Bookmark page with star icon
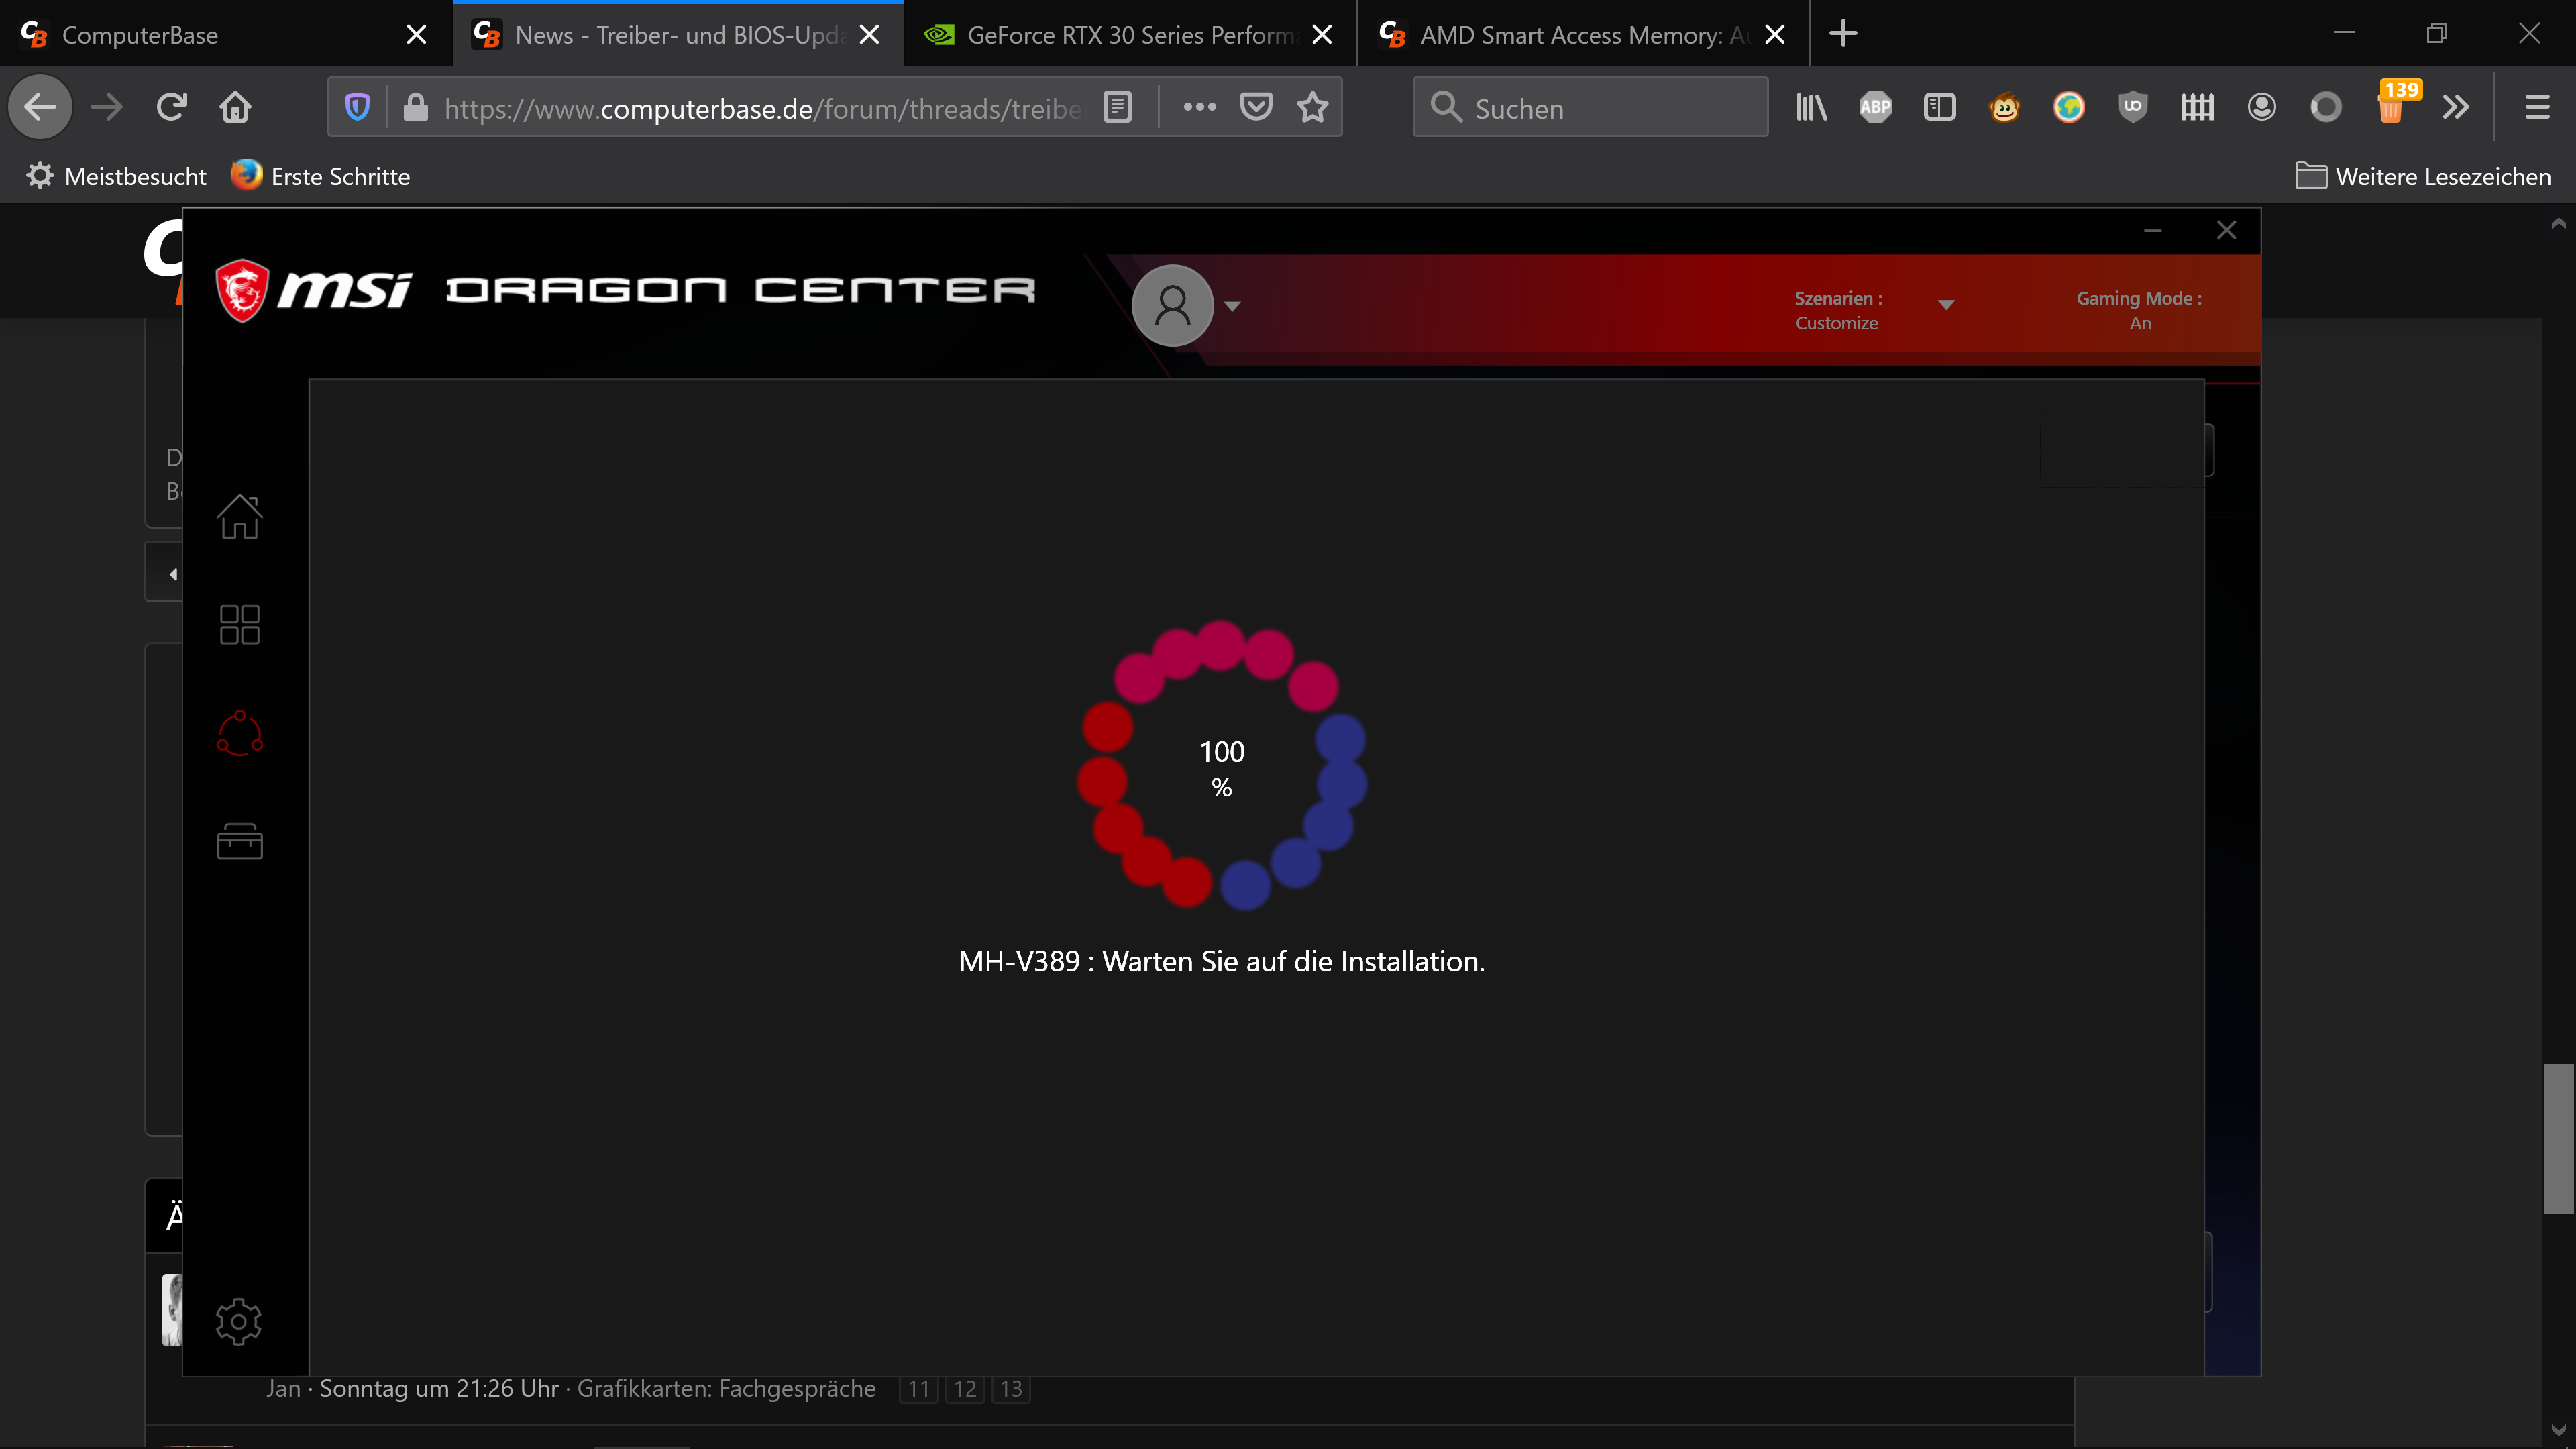Viewport: 2576px width, 1449px height. [x=1312, y=107]
